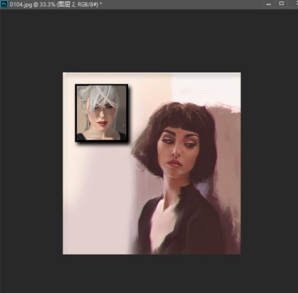The width and height of the screenshot is (298, 293).
Task: Click the 0104.jpg document title text
Action: pos(54,4)
